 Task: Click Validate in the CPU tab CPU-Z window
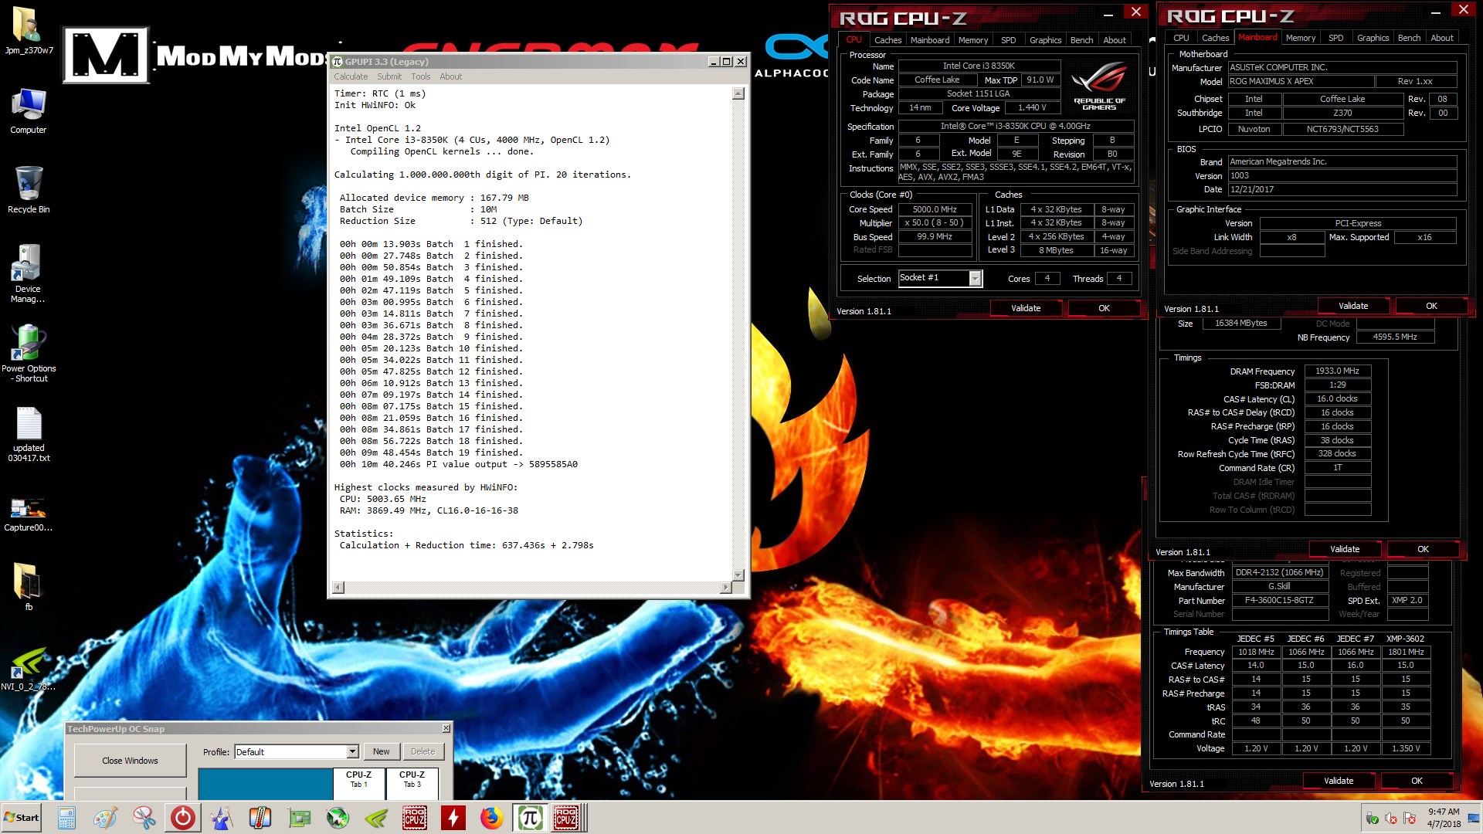click(x=1026, y=308)
